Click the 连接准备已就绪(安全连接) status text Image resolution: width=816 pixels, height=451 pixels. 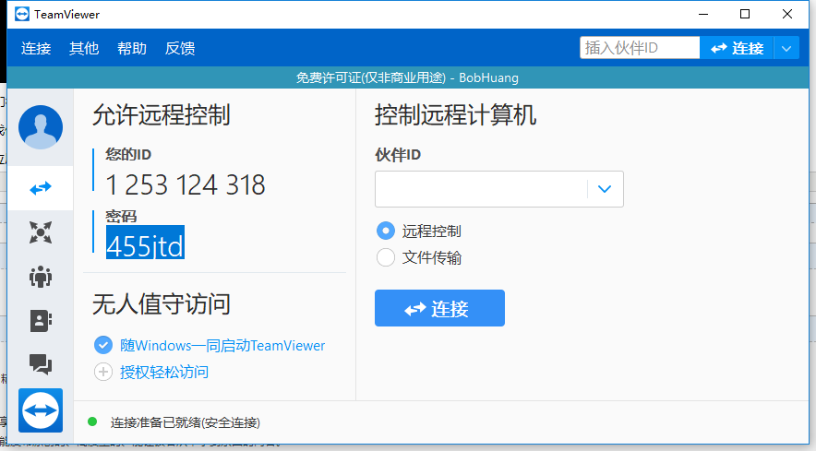(185, 422)
